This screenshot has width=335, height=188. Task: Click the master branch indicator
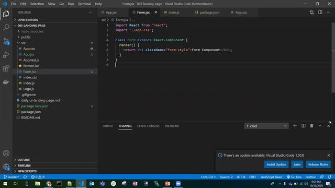(x=12, y=177)
